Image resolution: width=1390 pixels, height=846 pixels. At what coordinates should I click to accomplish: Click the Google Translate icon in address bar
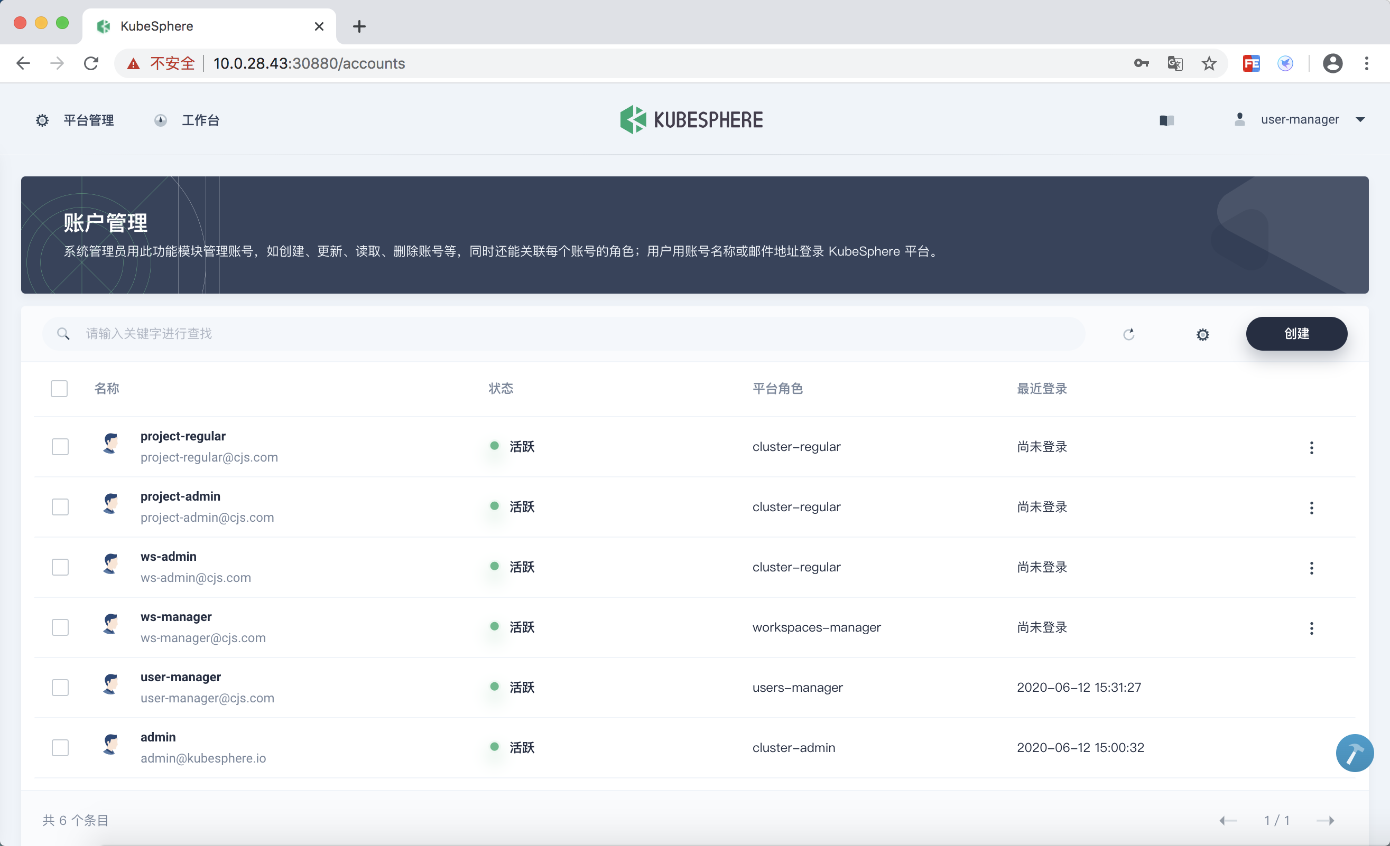point(1174,63)
